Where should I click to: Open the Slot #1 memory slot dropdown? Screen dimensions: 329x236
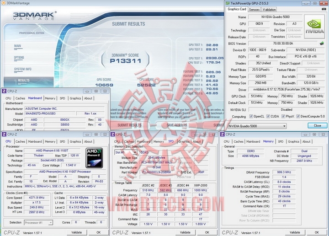[x=126, y=152]
